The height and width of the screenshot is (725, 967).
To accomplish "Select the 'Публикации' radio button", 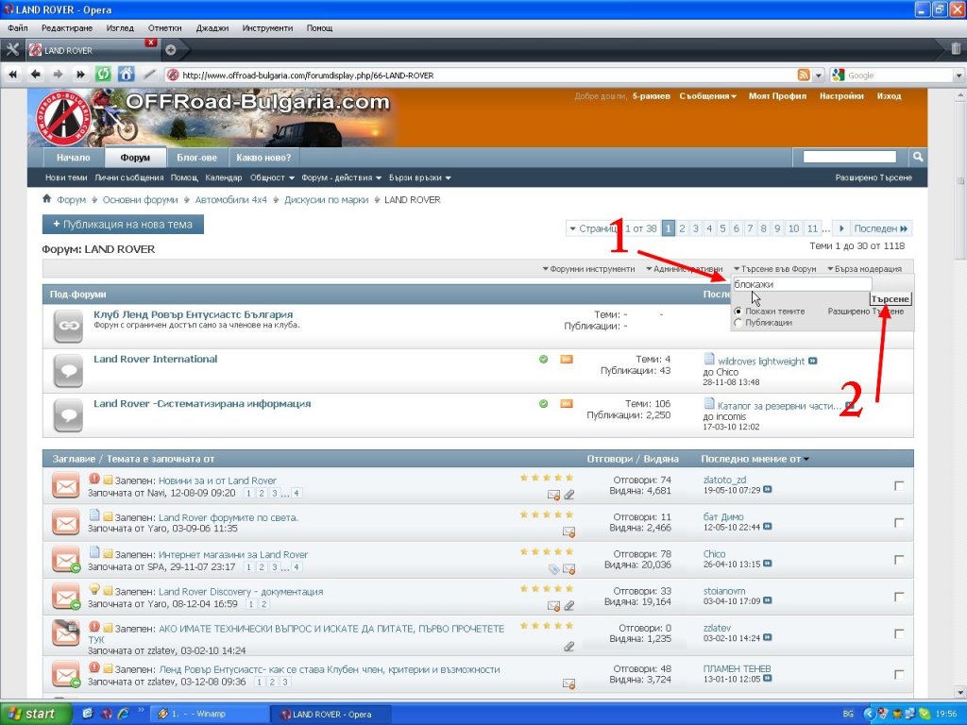I will (738, 323).
